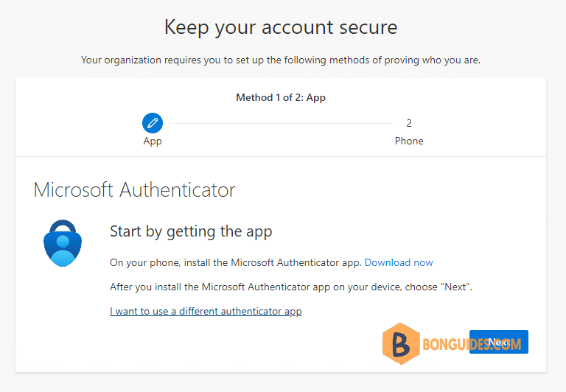Image resolution: width=566 pixels, height=392 pixels.
Task: Click the organization requirement subtitle text
Action: point(281,60)
